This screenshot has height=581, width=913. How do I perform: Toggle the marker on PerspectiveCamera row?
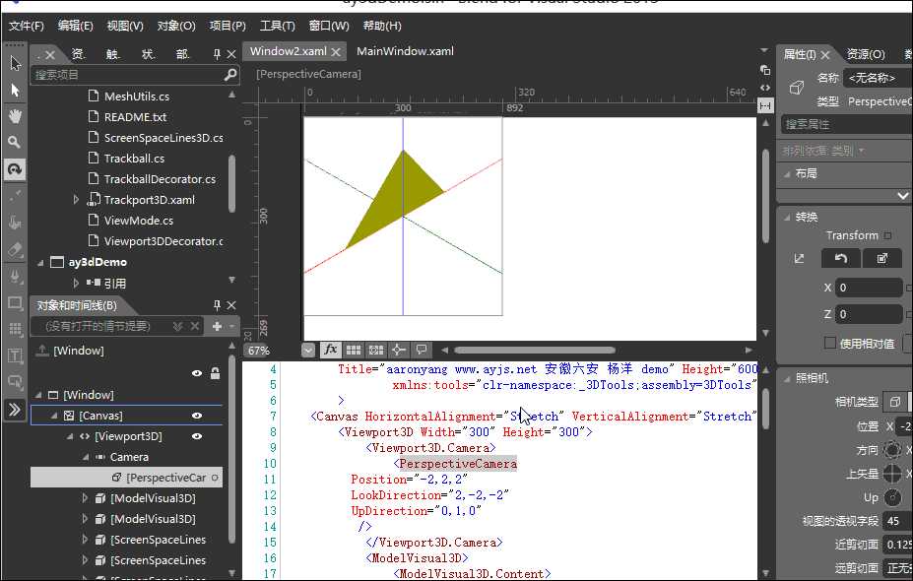(215, 478)
